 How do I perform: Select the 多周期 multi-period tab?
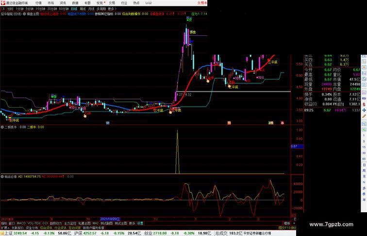101,9
